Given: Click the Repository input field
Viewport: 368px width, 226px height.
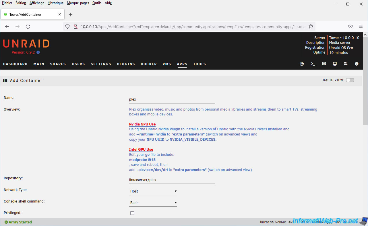Looking at the screenshot, I should point(172,180).
